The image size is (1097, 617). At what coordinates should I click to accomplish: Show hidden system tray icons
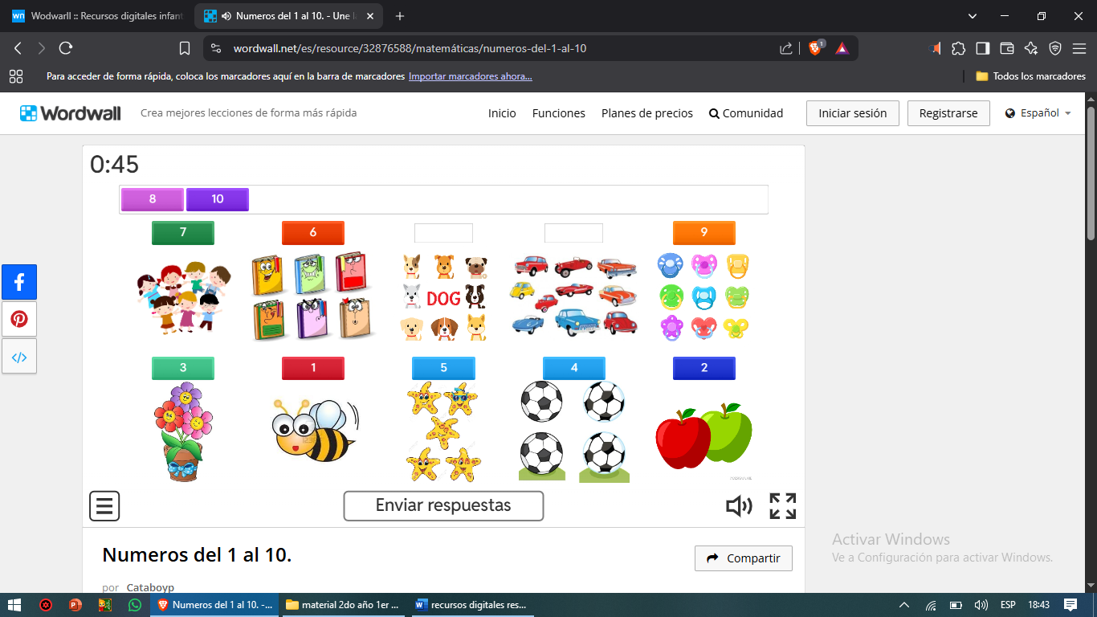[904, 605]
